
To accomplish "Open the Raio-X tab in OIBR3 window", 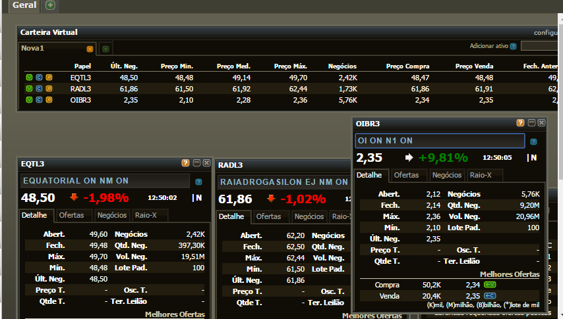I will pos(481,175).
